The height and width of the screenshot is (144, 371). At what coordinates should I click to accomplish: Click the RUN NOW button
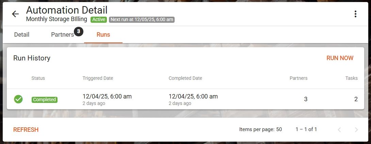point(340,58)
